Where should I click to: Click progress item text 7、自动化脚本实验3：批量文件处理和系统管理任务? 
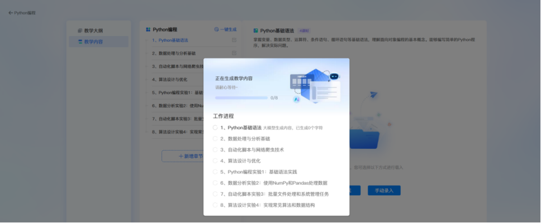(x=274, y=194)
